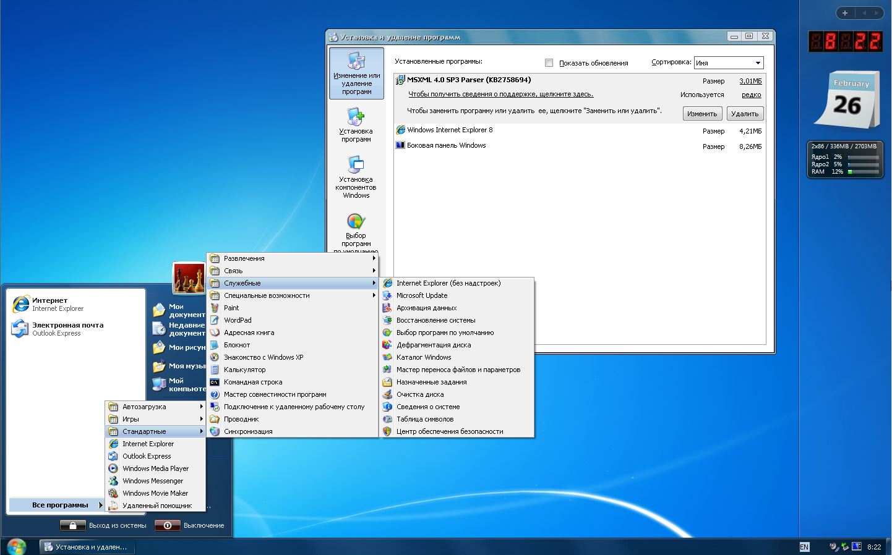The width and height of the screenshot is (892, 555).
Task: Select Каталог Windows menu entry
Action: click(x=457, y=357)
